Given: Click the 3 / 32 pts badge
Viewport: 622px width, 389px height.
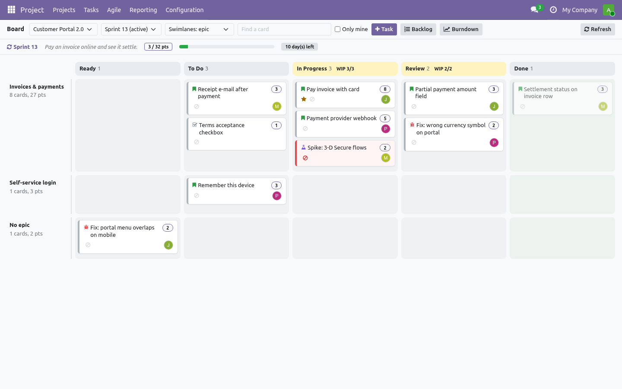Looking at the screenshot, I should point(158,47).
